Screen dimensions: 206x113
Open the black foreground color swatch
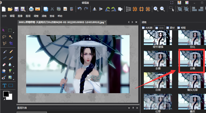(6, 94)
